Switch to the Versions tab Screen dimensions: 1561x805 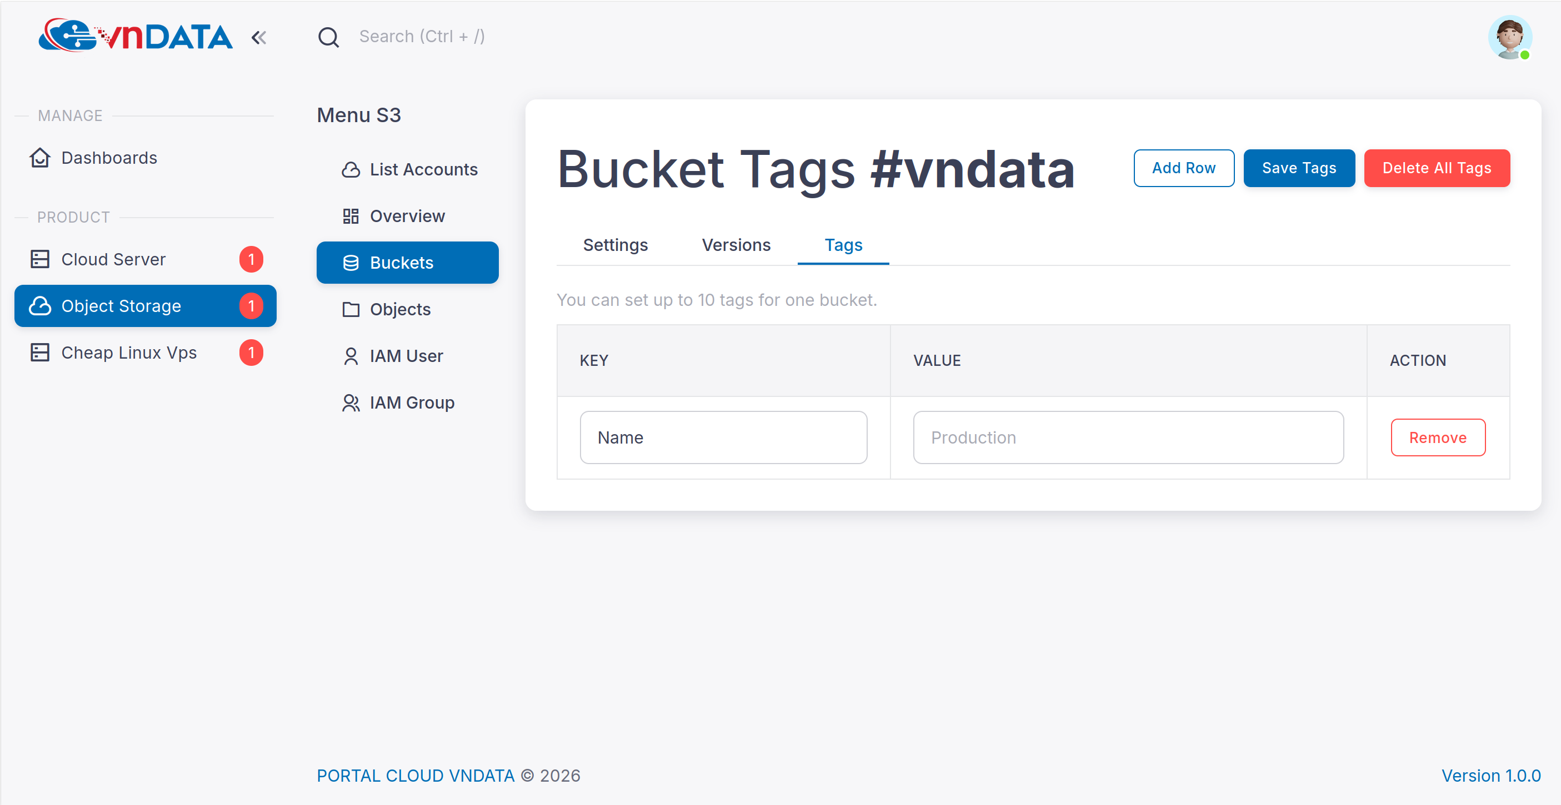[x=736, y=245]
